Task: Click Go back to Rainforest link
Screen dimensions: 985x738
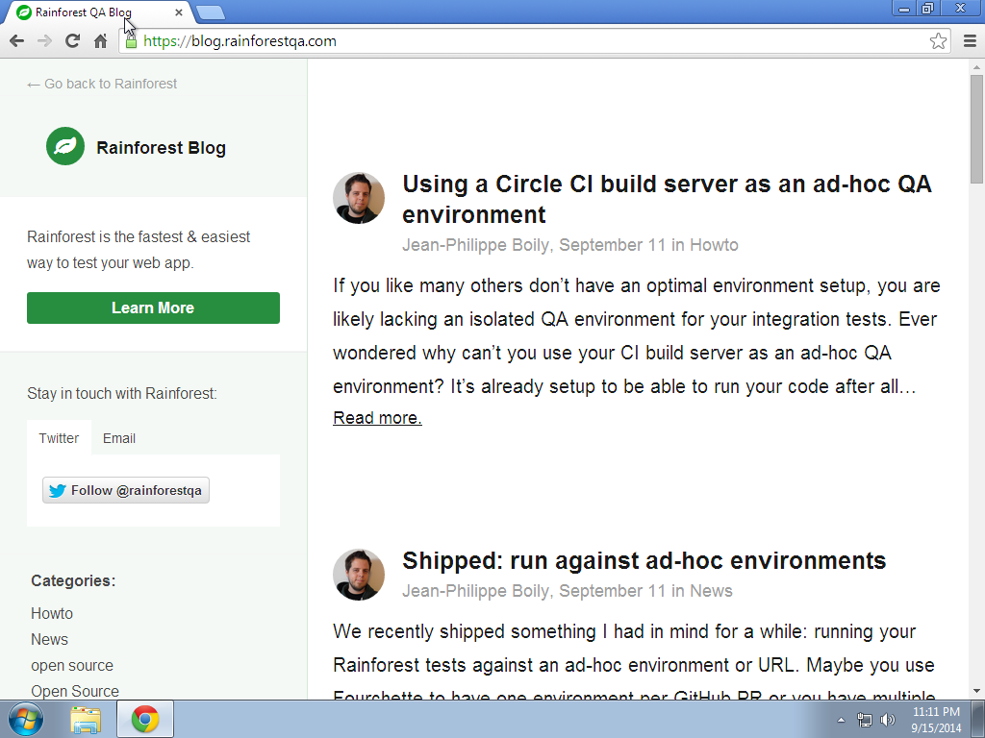Action: [102, 84]
